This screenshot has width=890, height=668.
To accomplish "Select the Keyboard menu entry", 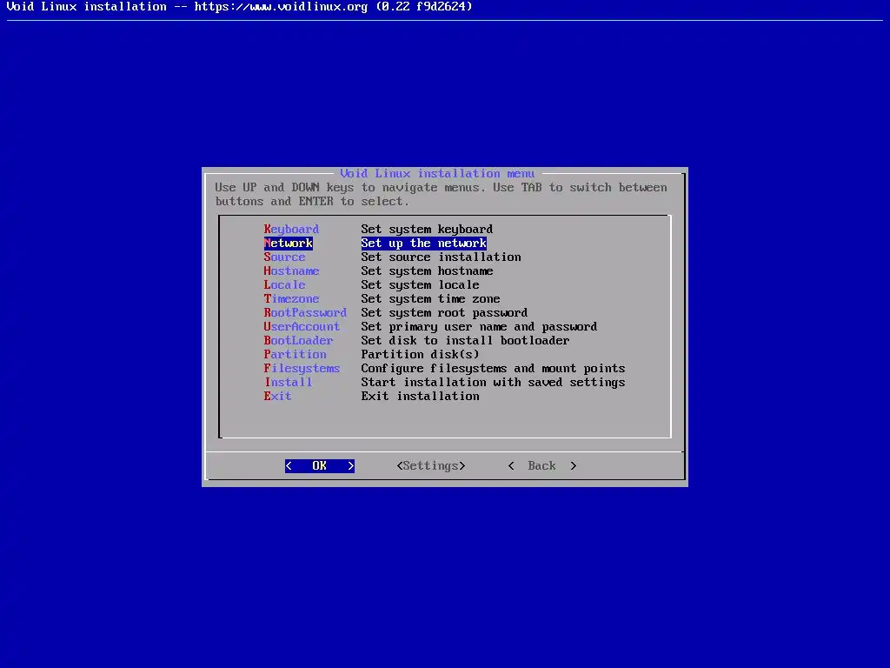I will (x=291, y=229).
